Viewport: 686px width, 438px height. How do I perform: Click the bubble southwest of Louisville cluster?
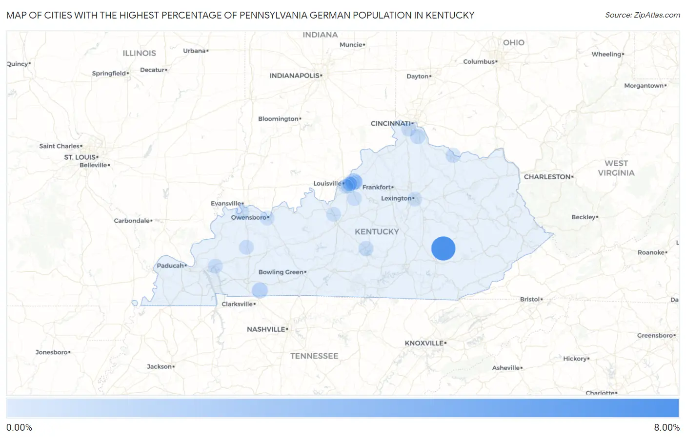tap(334, 214)
